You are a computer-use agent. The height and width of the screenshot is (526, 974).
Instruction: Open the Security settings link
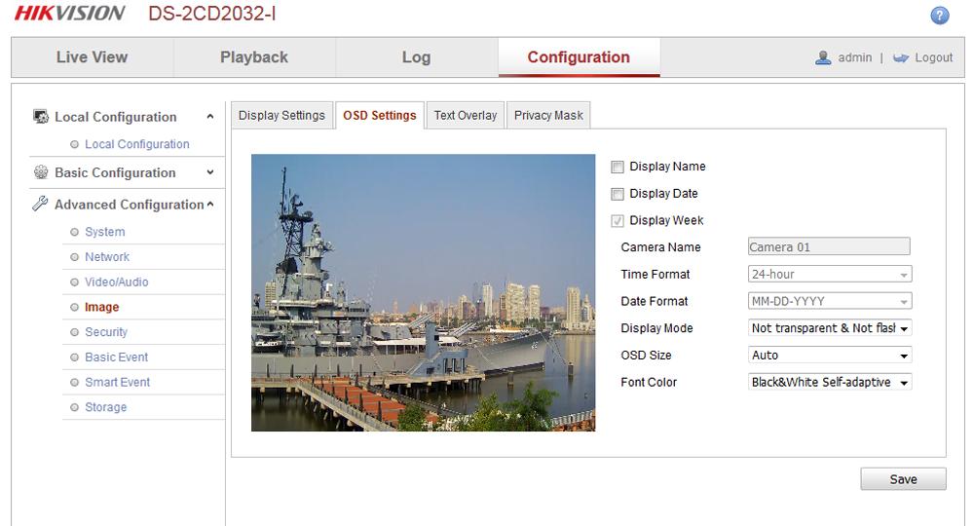tap(105, 332)
